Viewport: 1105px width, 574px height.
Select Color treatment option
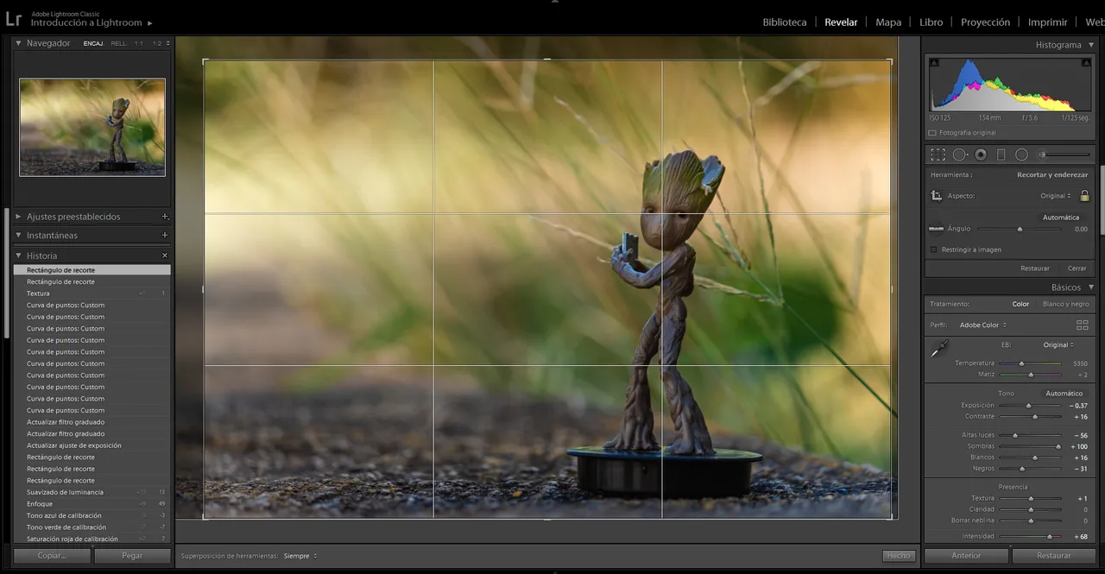pos(1020,304)
